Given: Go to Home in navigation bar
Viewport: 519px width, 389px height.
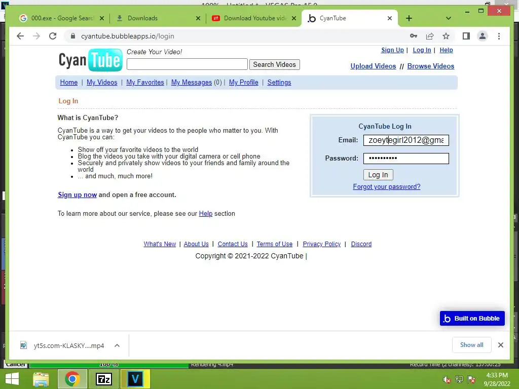Looking at the screenshot, I should 68,83.
